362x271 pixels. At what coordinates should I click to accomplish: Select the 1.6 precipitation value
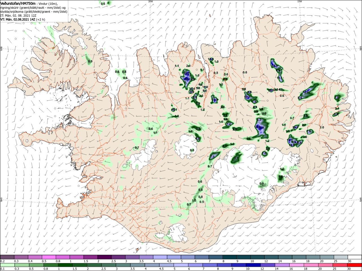281,176
